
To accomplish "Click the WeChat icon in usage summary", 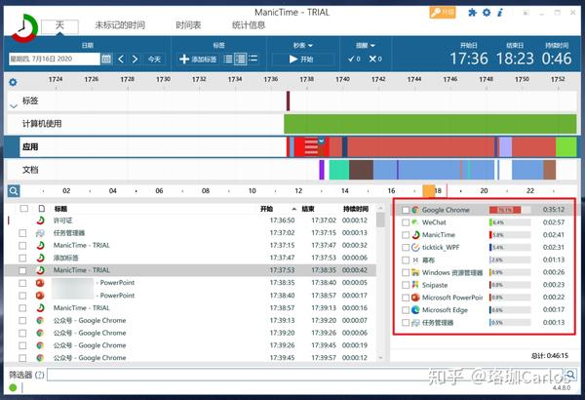I will pyautogui.click(x=415, y=222).
